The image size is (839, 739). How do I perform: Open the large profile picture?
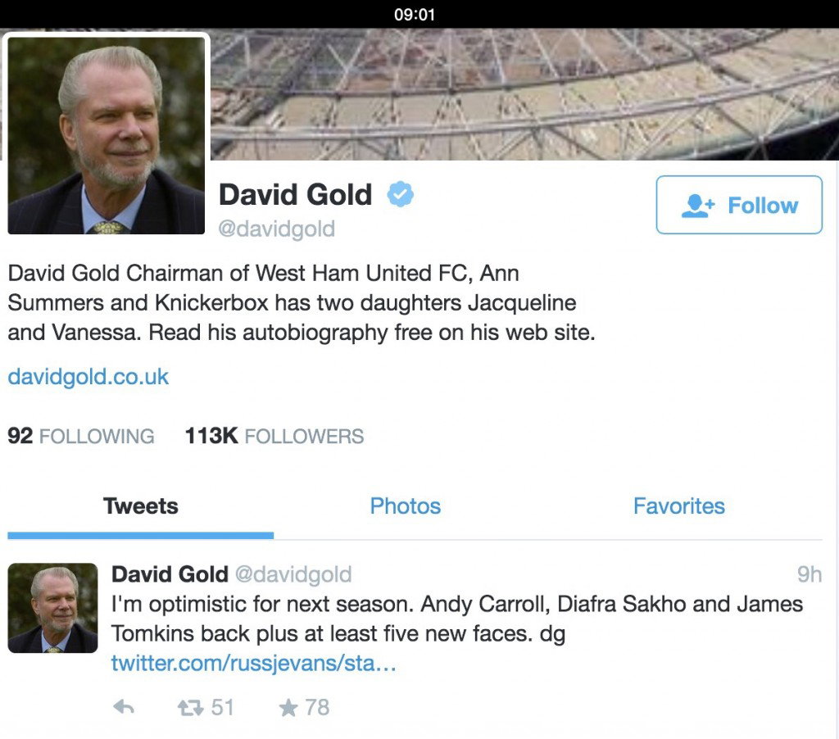[x=106, y=135]
